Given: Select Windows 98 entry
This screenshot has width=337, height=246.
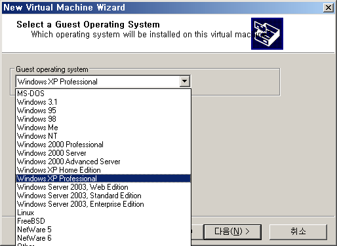Looking at the screenshot, I should point(103,119).
